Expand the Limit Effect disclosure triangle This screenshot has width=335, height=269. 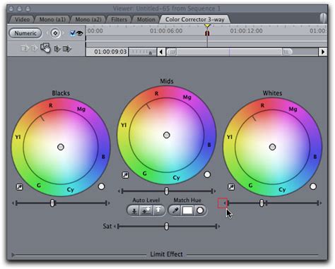tap(13, 255)
